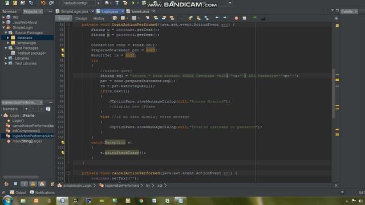Click simplelogin.Login in breadcrumb bar
This screenshot has width=365, height=205.
click(x=78, y=186)
